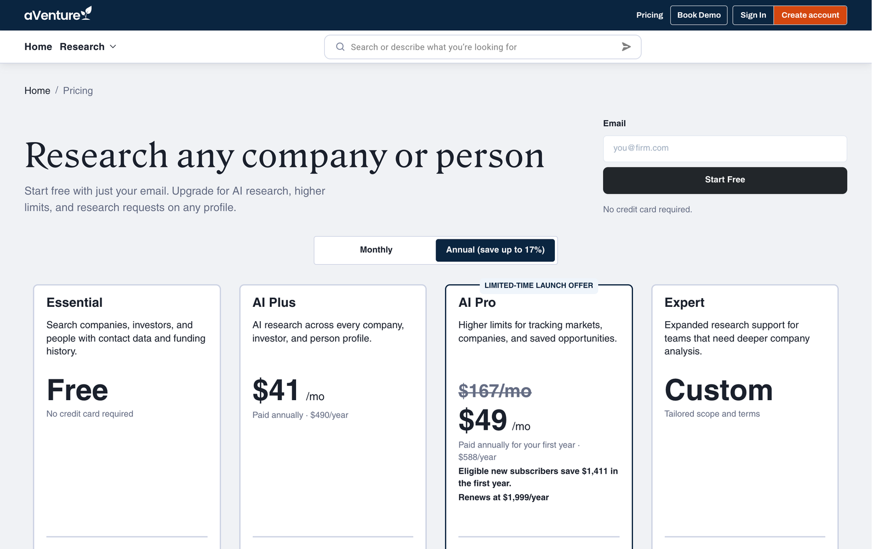Click the Pricing breadcrumb text
The width and height of the screenshot is (879, 549).
coord(78,91)
